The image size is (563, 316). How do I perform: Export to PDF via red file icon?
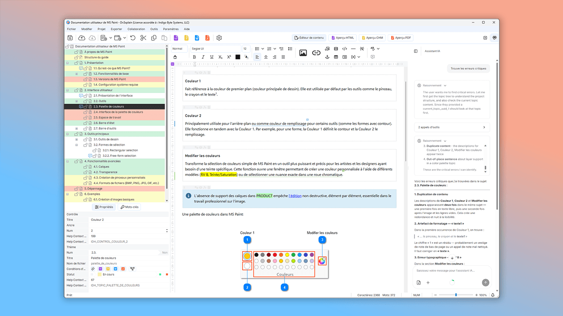point(207,38)
